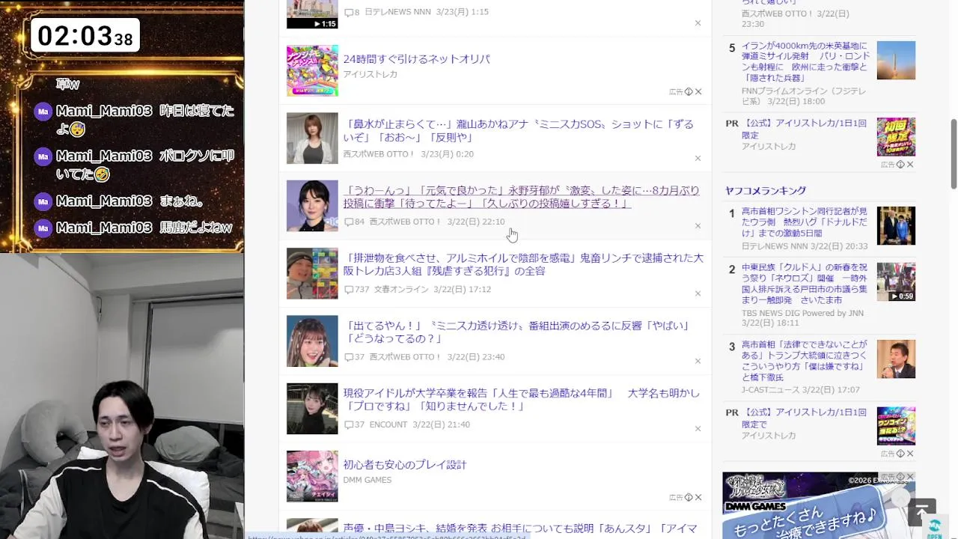The image size is (958, 539).
Task: Close the first sidebar アイリストレカ PR ad
Action: (x=910, y=164)
